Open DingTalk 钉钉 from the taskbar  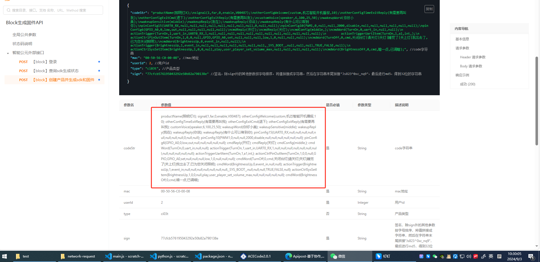(383, 256)
